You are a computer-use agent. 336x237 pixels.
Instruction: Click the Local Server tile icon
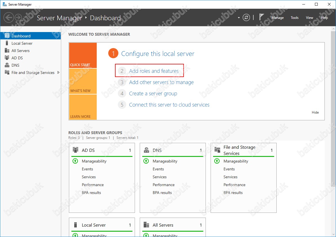(x=75, y=225)
